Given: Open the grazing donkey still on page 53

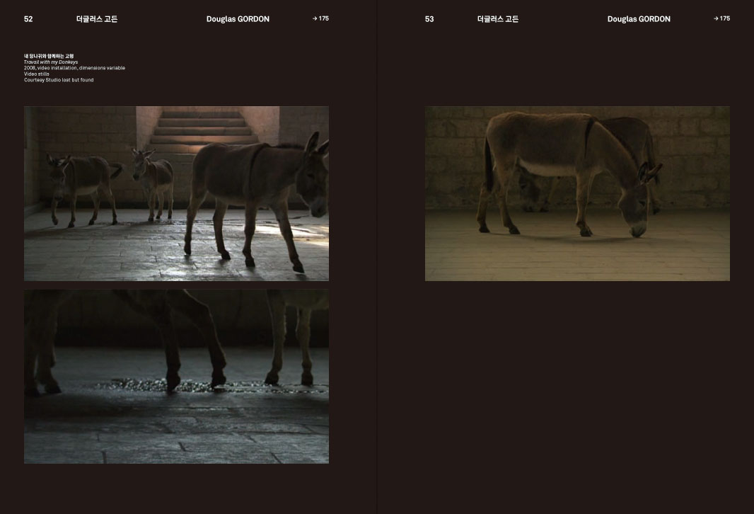Looking at the screenshot, I should click(577, 193).
